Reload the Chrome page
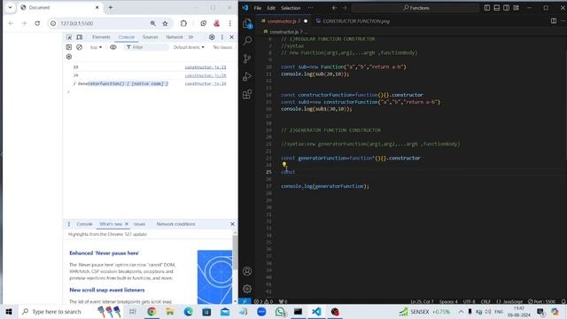567x319 pixels. point(37,23)
